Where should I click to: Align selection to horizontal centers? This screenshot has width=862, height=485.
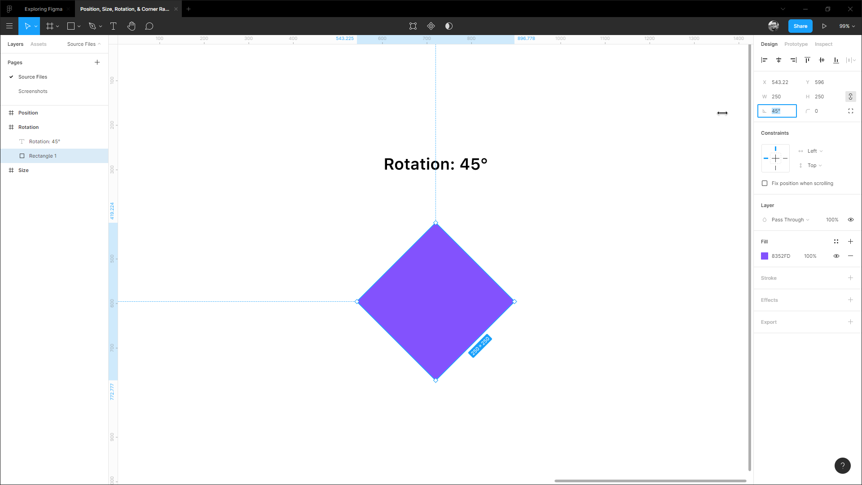pos(778,60)
